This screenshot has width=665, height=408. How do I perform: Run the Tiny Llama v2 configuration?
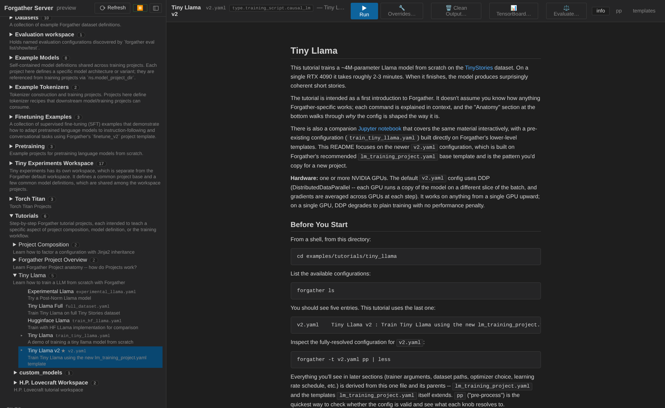[364, 11]
